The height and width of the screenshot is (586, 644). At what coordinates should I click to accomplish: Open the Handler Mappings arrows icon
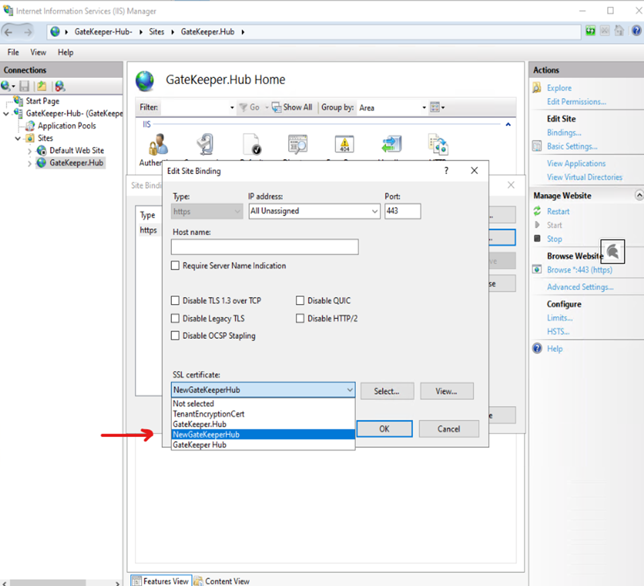pos(391,144)
